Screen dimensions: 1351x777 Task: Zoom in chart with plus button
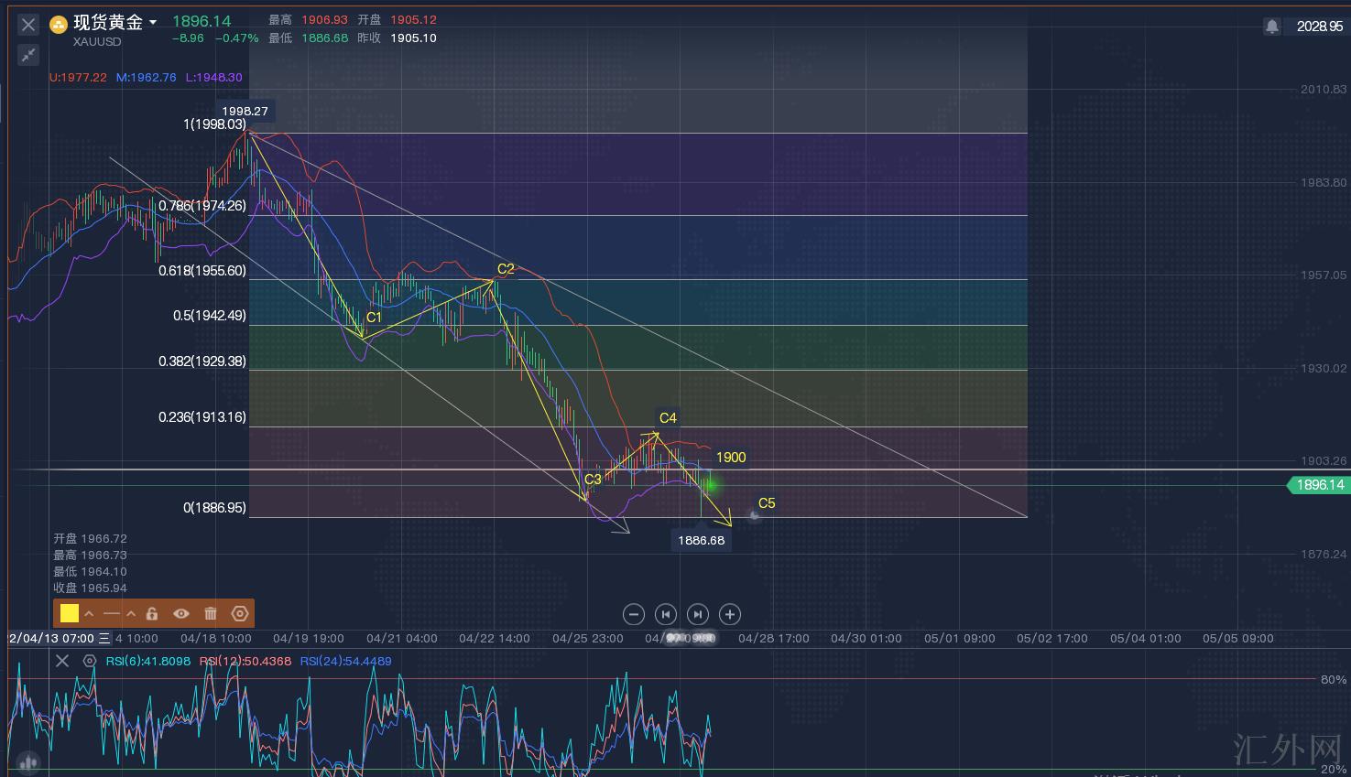pos(729,614)
